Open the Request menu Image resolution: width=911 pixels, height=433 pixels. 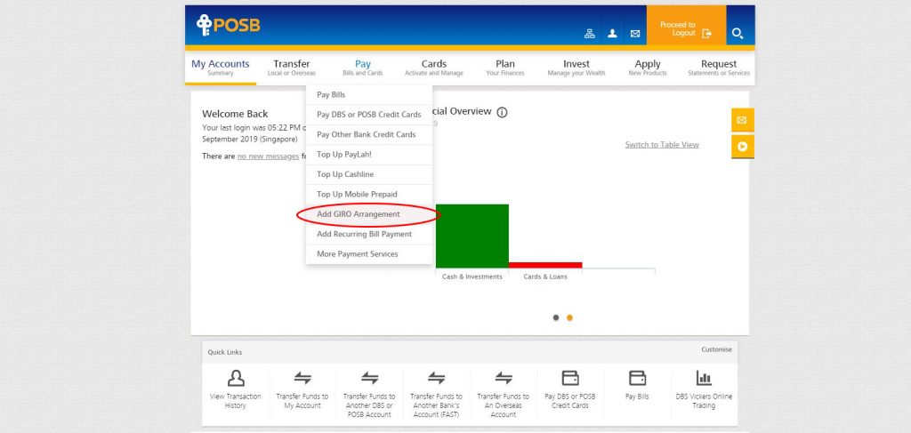point(719,68)
